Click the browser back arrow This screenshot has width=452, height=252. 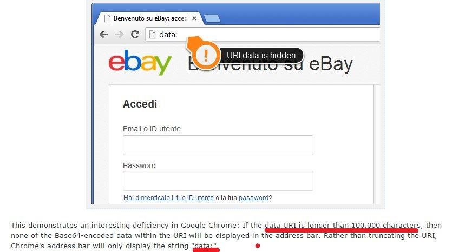pyautogui.click(x=103, y=35)
